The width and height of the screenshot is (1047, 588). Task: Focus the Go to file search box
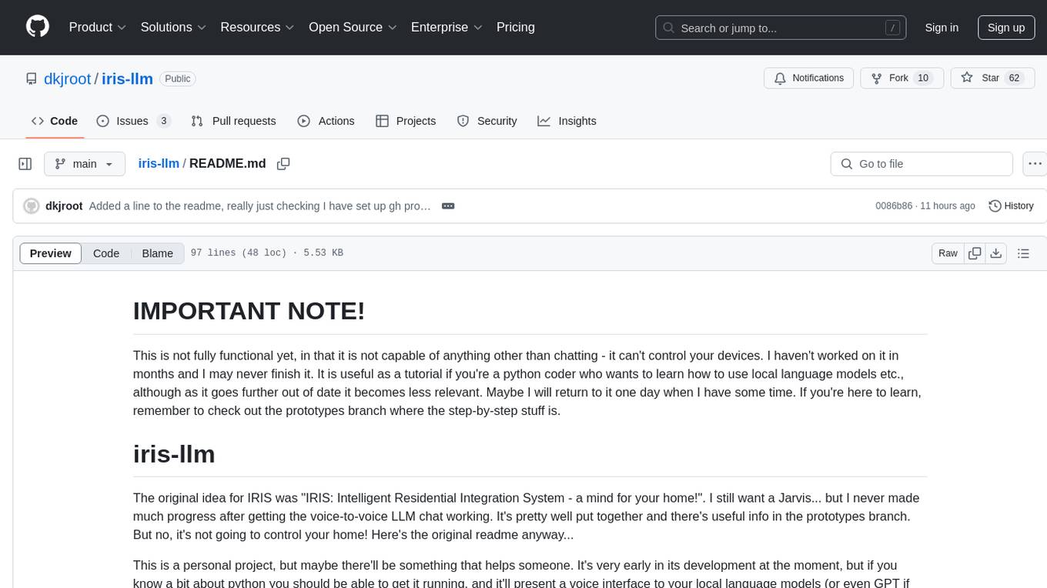(x=922, y=164)
